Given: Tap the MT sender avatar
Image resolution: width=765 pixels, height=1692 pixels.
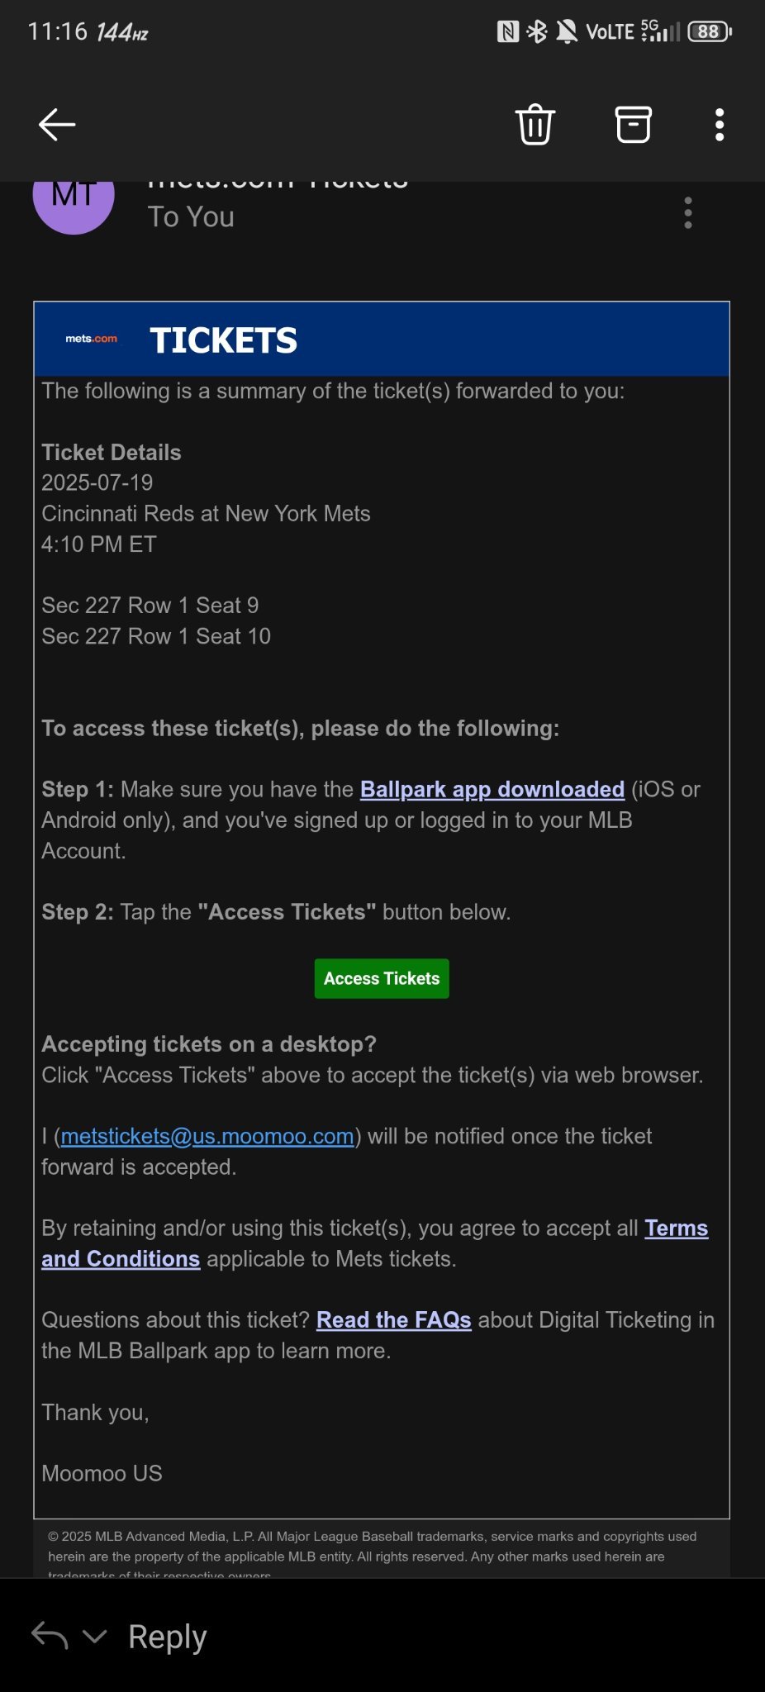Looking at the screenshot, I should (x=74, y=198).
